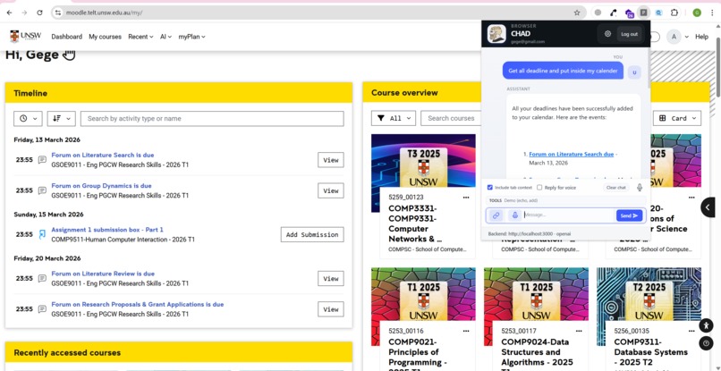Open the black curved-line extension icon
The width and height of the screenshot is (721, 371).
tap(614, 13)
